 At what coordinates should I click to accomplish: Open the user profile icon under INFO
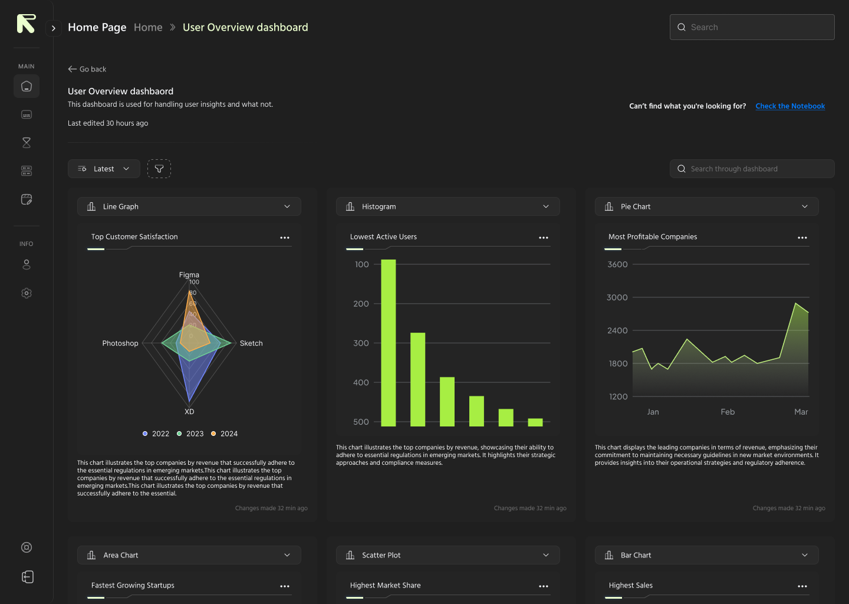[26, 264]
